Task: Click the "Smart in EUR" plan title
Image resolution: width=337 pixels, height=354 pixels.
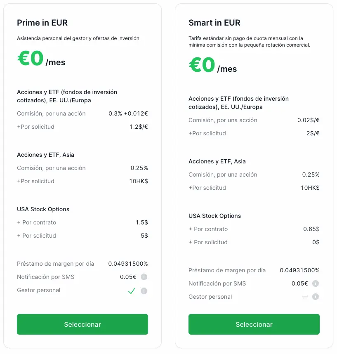Action: (x=214, y=23)
